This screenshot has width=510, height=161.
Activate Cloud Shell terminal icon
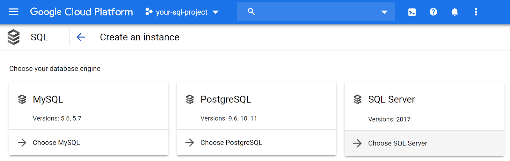412,12
